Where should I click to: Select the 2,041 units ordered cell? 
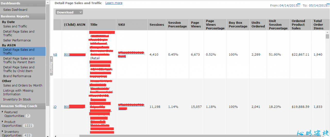click(256, 107)
